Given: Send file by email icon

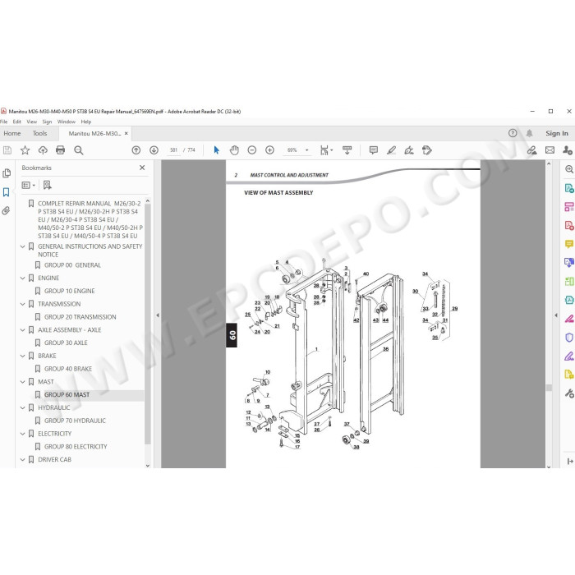Looking at the screenshot, I should tap(550, 150).
